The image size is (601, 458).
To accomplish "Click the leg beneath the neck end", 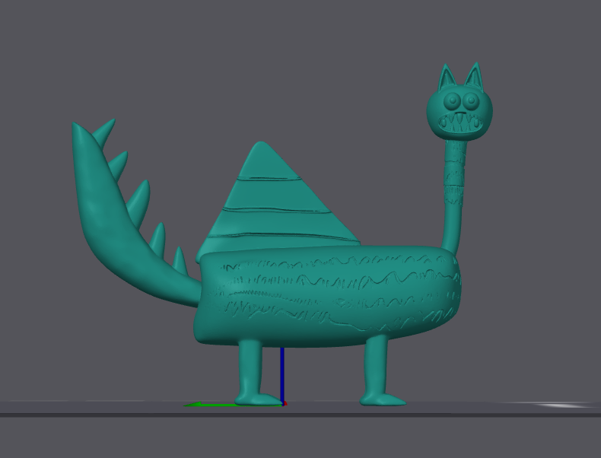I will tap(378, 370).
